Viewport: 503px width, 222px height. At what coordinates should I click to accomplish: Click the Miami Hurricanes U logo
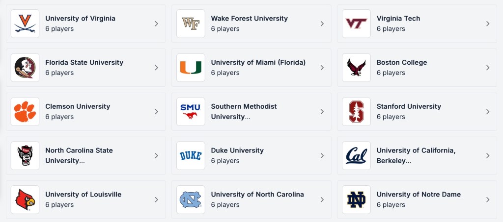coord(191,68)
